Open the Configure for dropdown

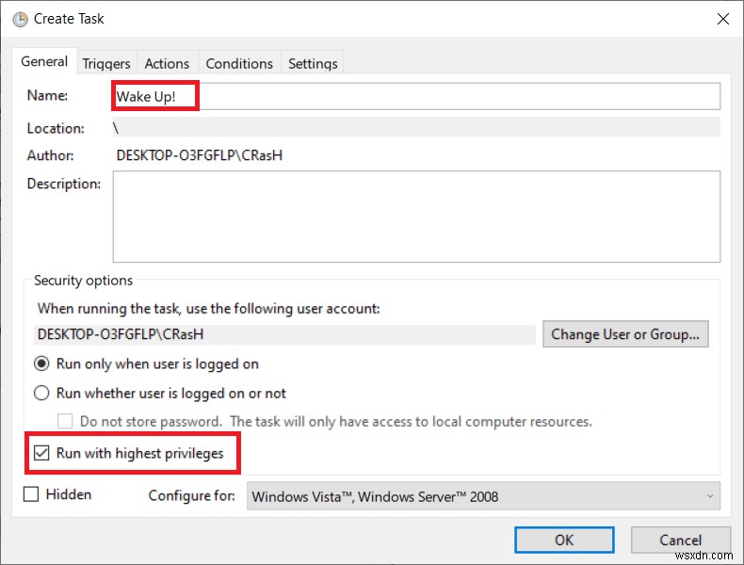(x=483, y=496)
